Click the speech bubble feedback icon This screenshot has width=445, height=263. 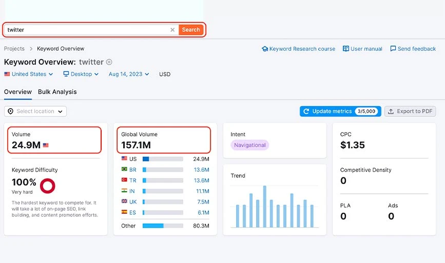[393, 49]
